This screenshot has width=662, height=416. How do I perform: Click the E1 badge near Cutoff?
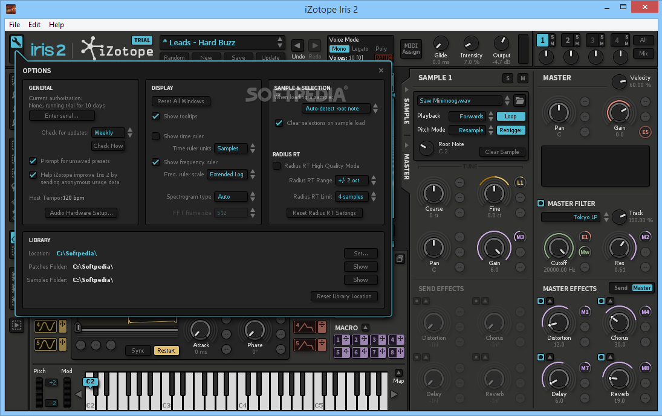(x=585, y=237)
